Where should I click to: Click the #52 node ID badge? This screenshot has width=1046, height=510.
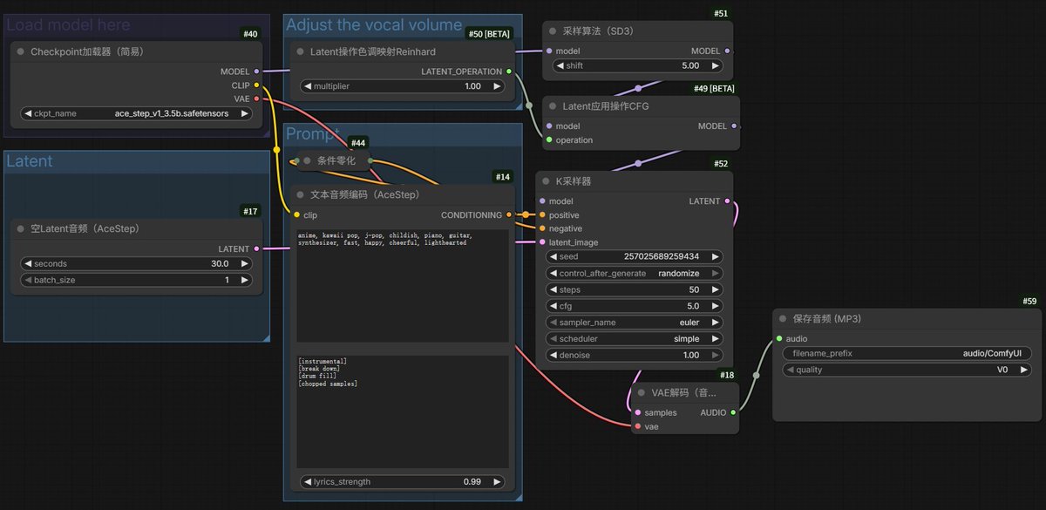click(721, 164)
